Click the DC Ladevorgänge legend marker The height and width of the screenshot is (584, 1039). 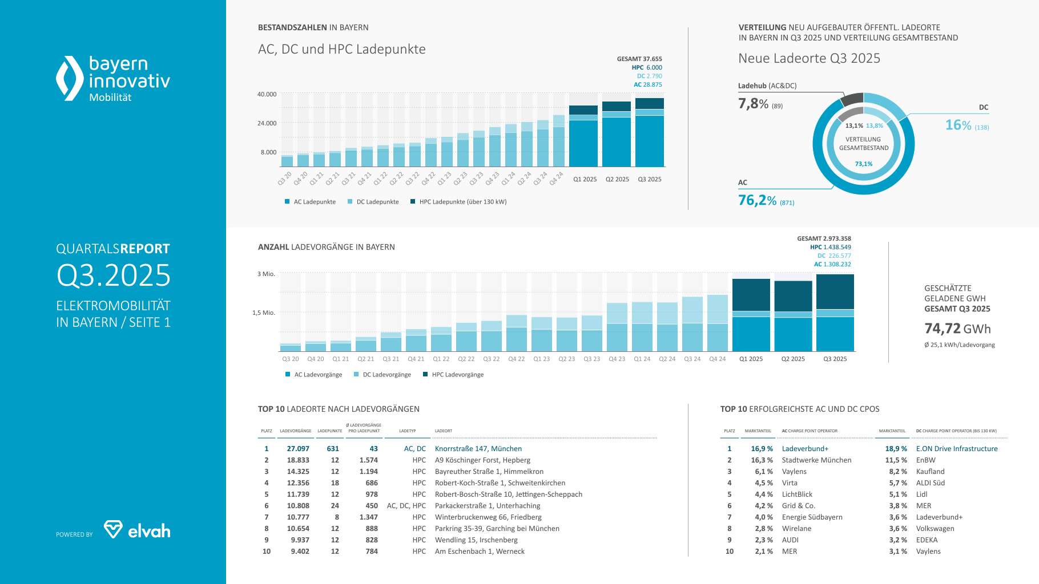[x=356, y=374]
